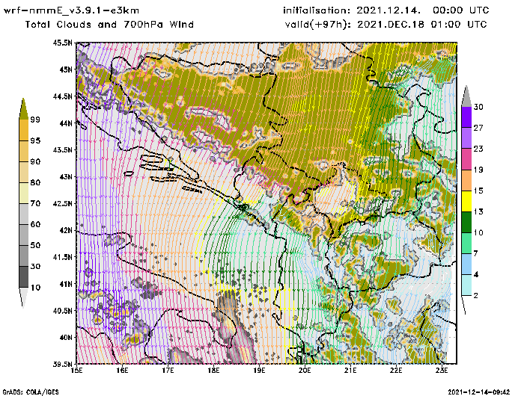Click the darkest gray swatch between 10 and 30

point(24,277)
